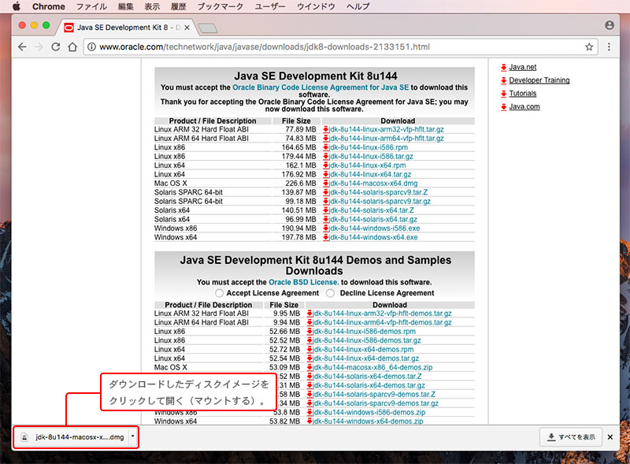Click the browser forward arrow

click(39, 47)
